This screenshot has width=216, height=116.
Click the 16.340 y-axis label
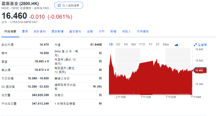coord(199,84)
